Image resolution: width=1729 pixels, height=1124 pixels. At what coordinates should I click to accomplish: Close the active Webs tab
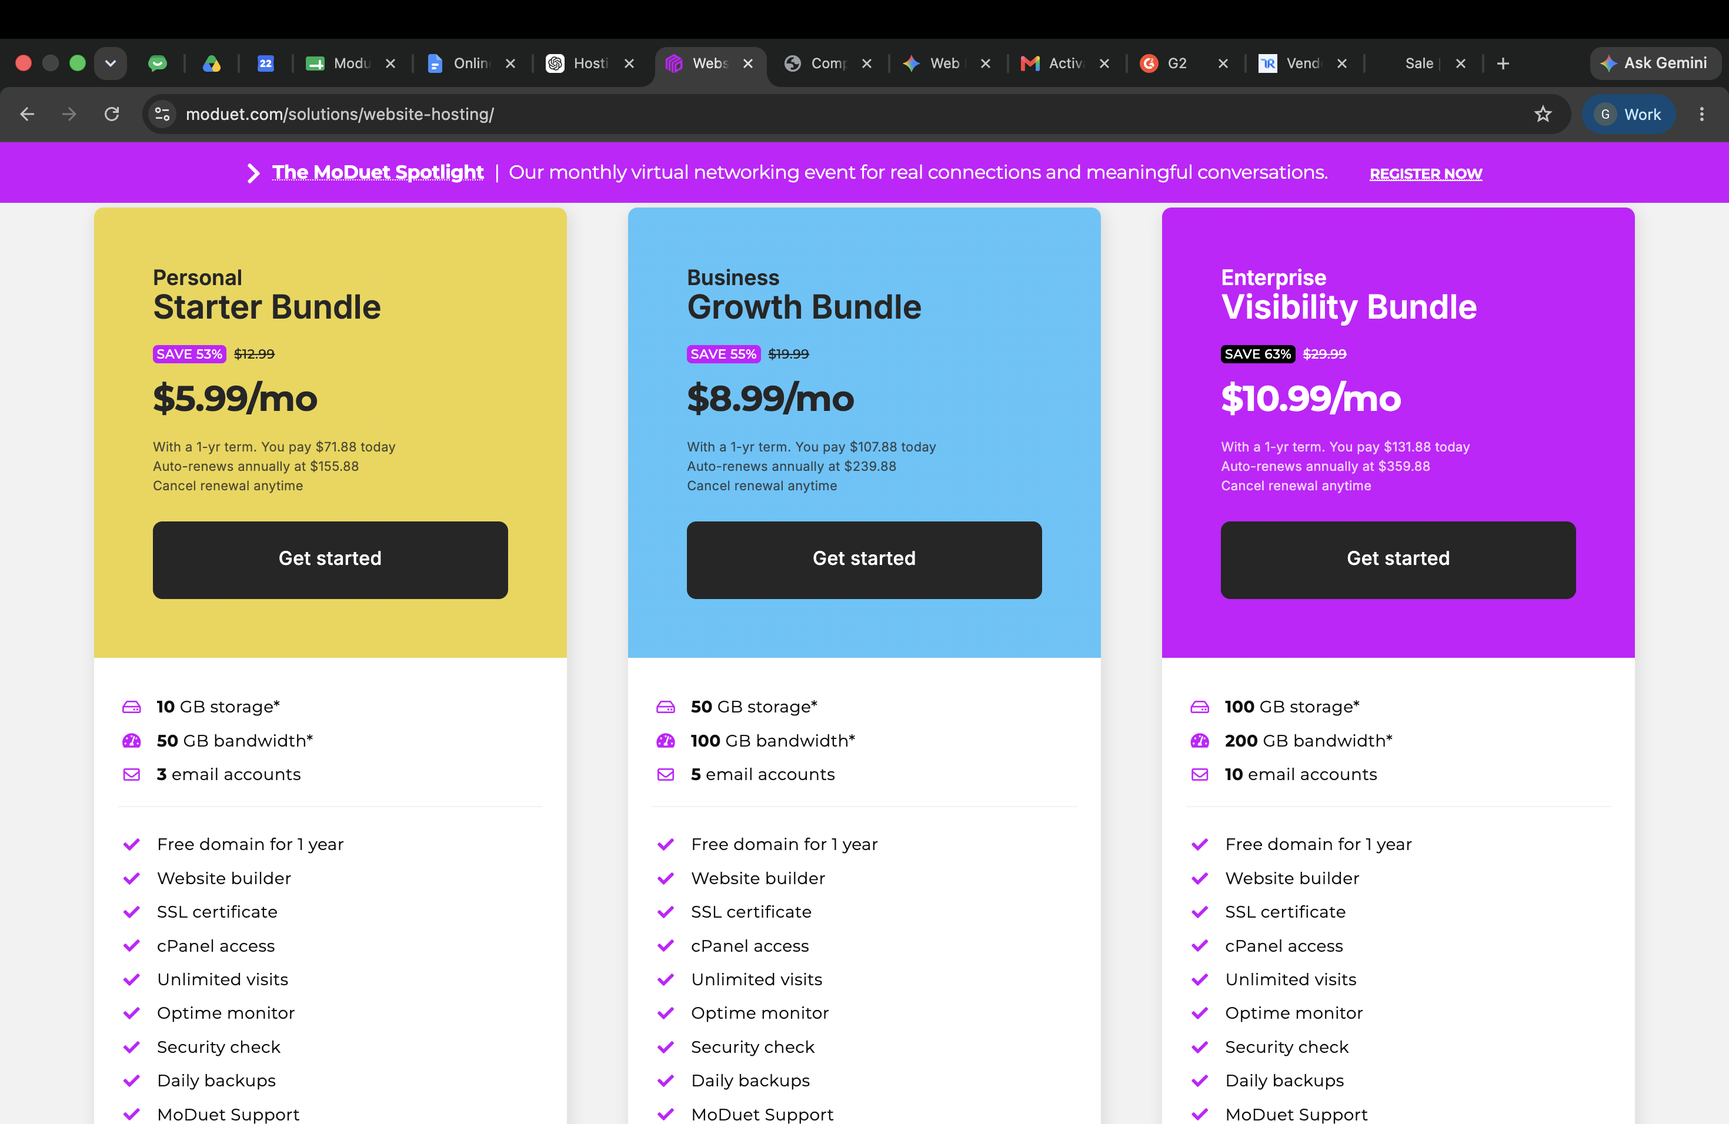[748, 64]
